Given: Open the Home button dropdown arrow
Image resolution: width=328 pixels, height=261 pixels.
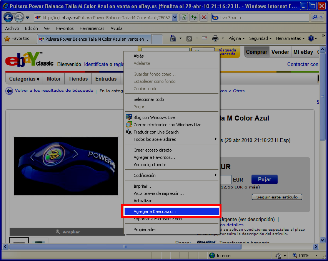Looking at the screenshot, I should coord(180,38).
